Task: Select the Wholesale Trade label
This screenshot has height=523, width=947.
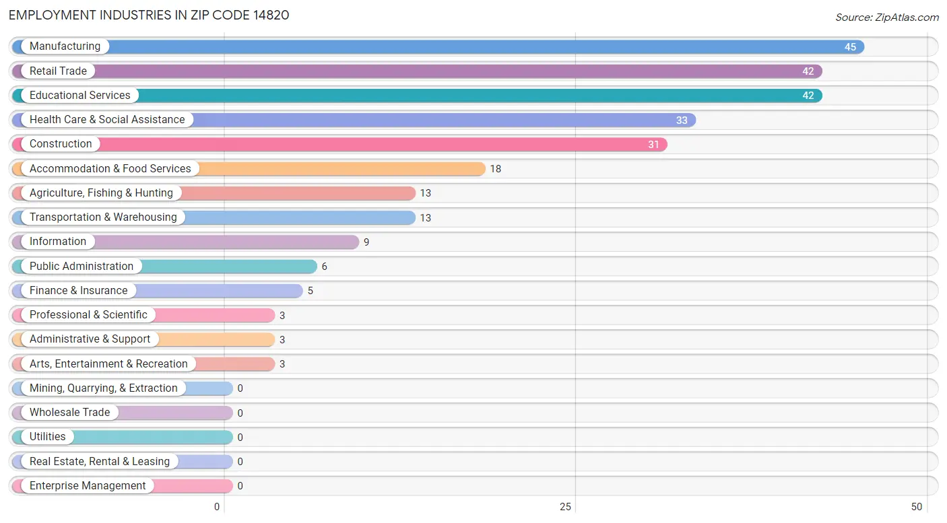Action: coord(69,413)
